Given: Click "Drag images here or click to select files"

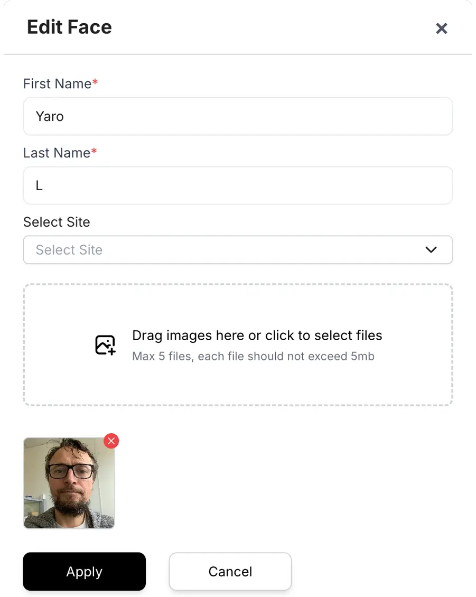Looking at the screenshot, I should click(x=257, y=335).
